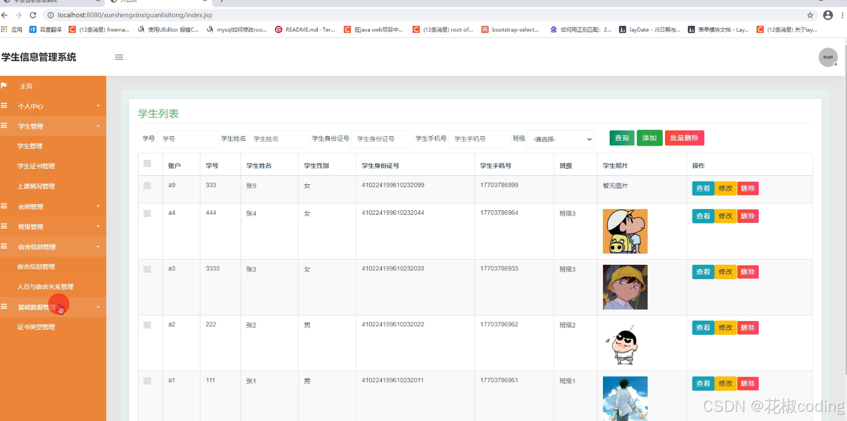The width and height of the screenshot is (847, 421).
Task: Open the layDate bookmark
Action: (649, 29)
